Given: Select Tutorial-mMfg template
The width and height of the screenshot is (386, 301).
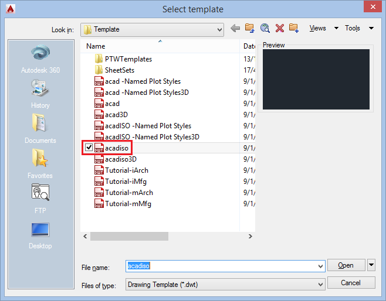Looking at the screenshot, I should click(x=123, y=204).
